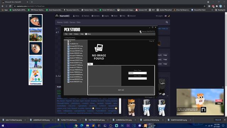Toggle NameMC dark mode moon icon
This screenshot has width=227, height=128.
coord(169,16)
